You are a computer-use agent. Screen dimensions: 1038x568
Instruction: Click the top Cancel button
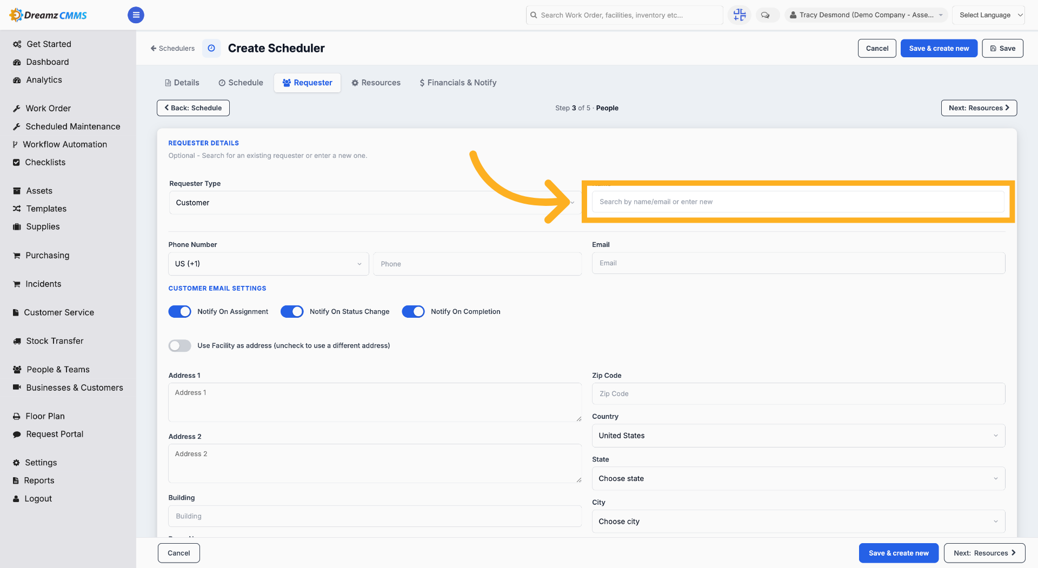(x=877, y=48)
